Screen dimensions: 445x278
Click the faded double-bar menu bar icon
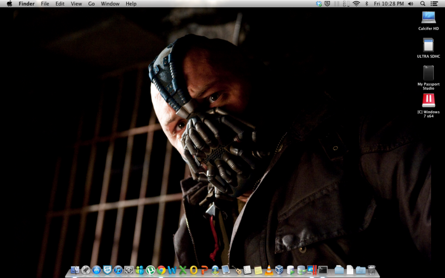[337, 4]
